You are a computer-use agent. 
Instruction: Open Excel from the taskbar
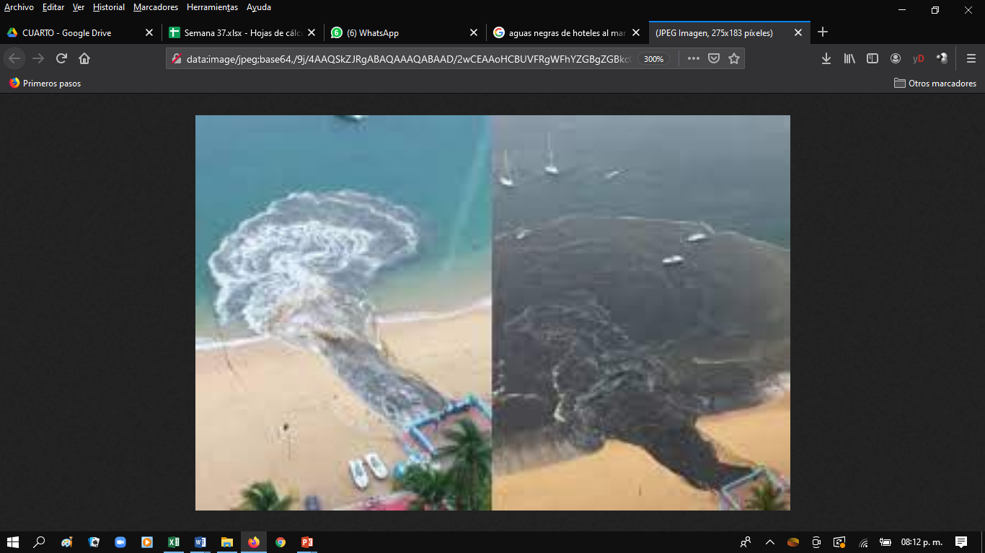[174, 542]
